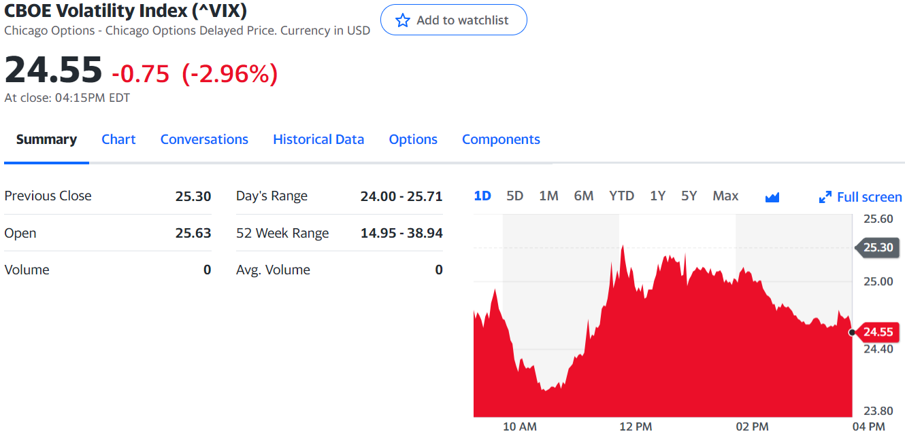Click the large 24.55 price value
Image resolution: width=905 pixels, height=436 pixels.
[54, 70]
